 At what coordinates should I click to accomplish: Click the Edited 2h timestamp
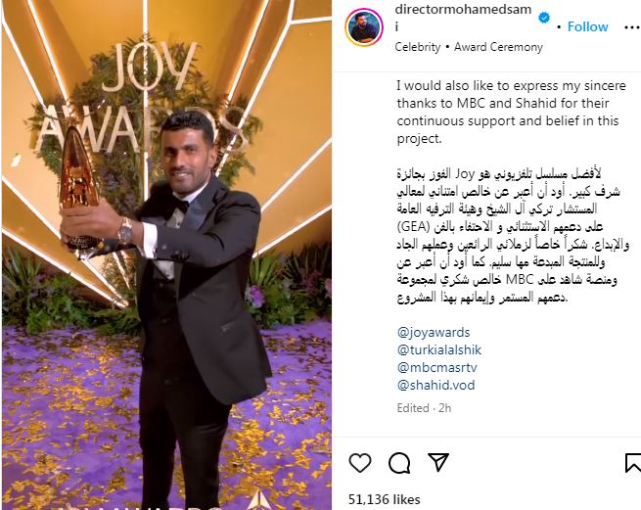[x=424, y=408]
